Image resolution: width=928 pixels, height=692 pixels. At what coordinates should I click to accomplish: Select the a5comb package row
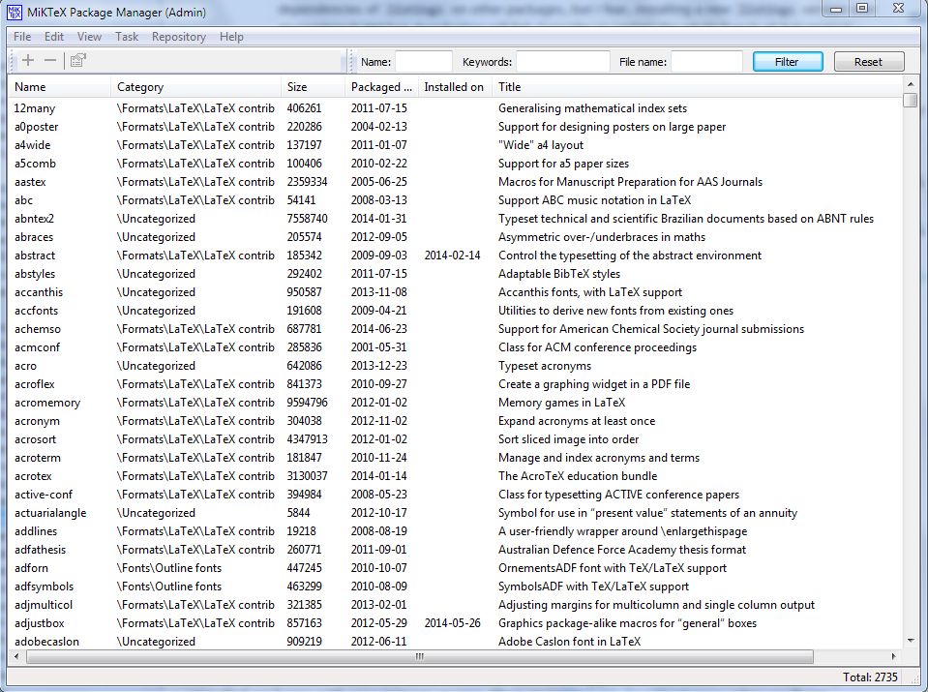point(456,164)
